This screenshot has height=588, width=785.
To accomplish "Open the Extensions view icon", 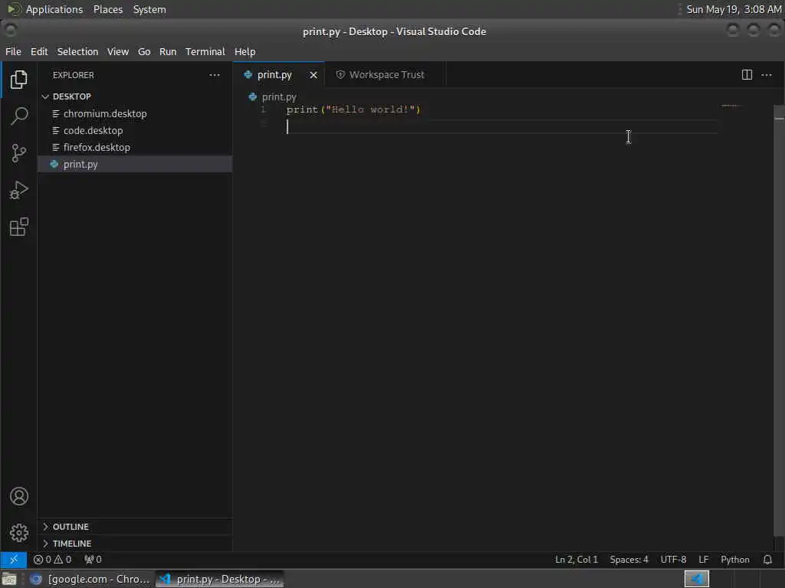I will (18, 227).
